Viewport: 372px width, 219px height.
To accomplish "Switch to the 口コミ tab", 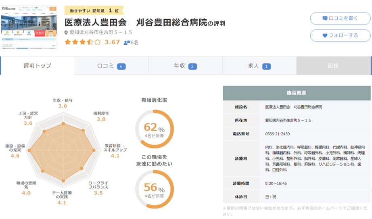I will coord(111,66).
